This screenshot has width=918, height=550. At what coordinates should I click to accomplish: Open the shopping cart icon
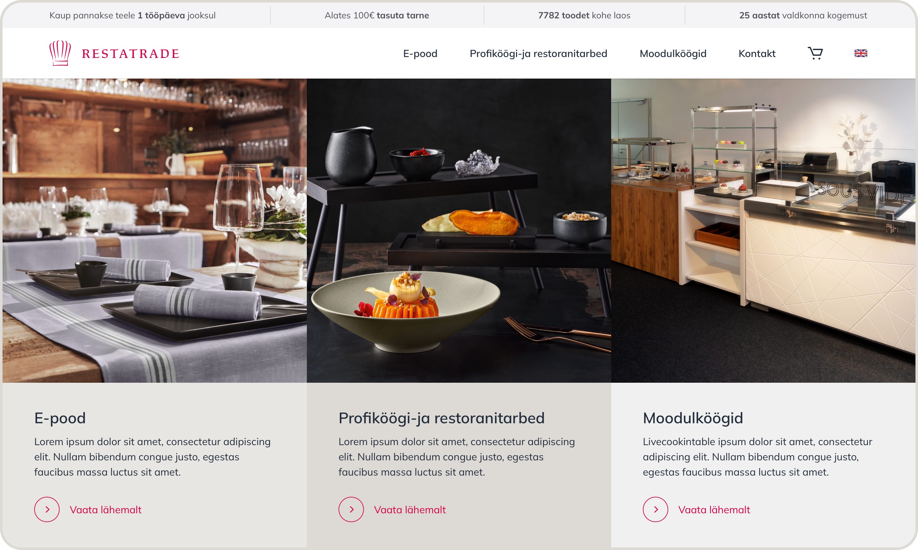click(x=815, y=53)
